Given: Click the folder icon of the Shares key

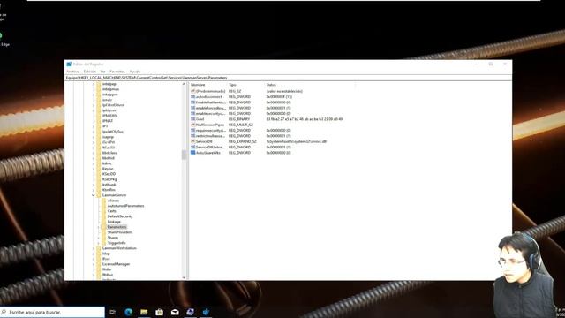Looking at the screenshot, I should point(104,238).
